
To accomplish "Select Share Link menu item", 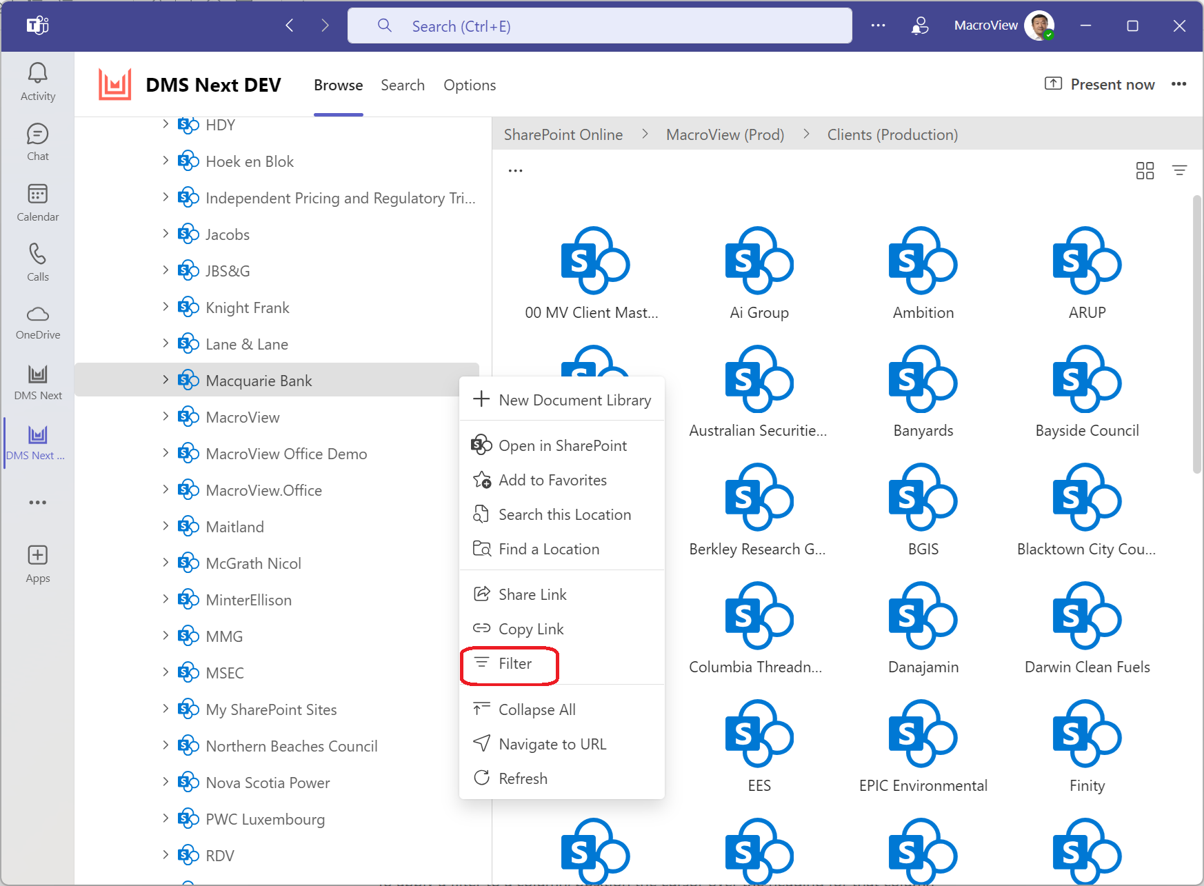I will [562, 594].
